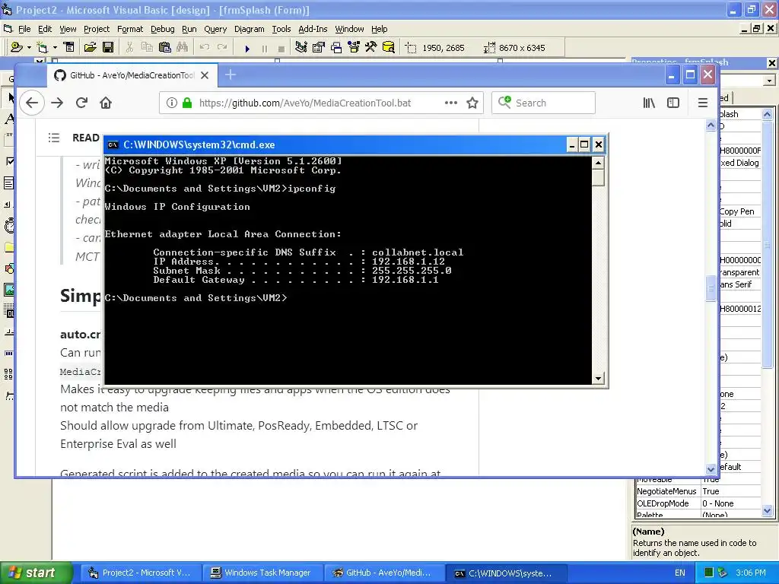Click the Start button on the taskbar

tap(37, 573)
